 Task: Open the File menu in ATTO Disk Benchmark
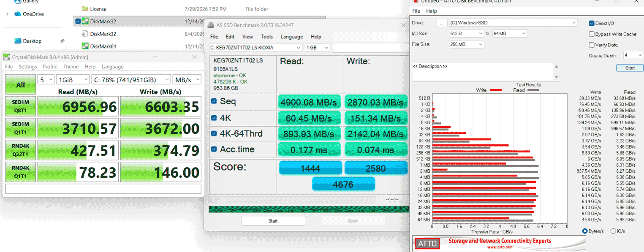tap(416, 11)
